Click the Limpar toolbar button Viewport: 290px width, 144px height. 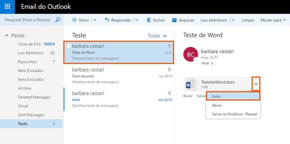click(248, 20)
